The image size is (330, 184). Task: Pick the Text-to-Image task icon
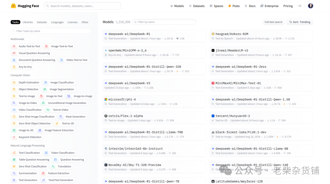[14, 96]
